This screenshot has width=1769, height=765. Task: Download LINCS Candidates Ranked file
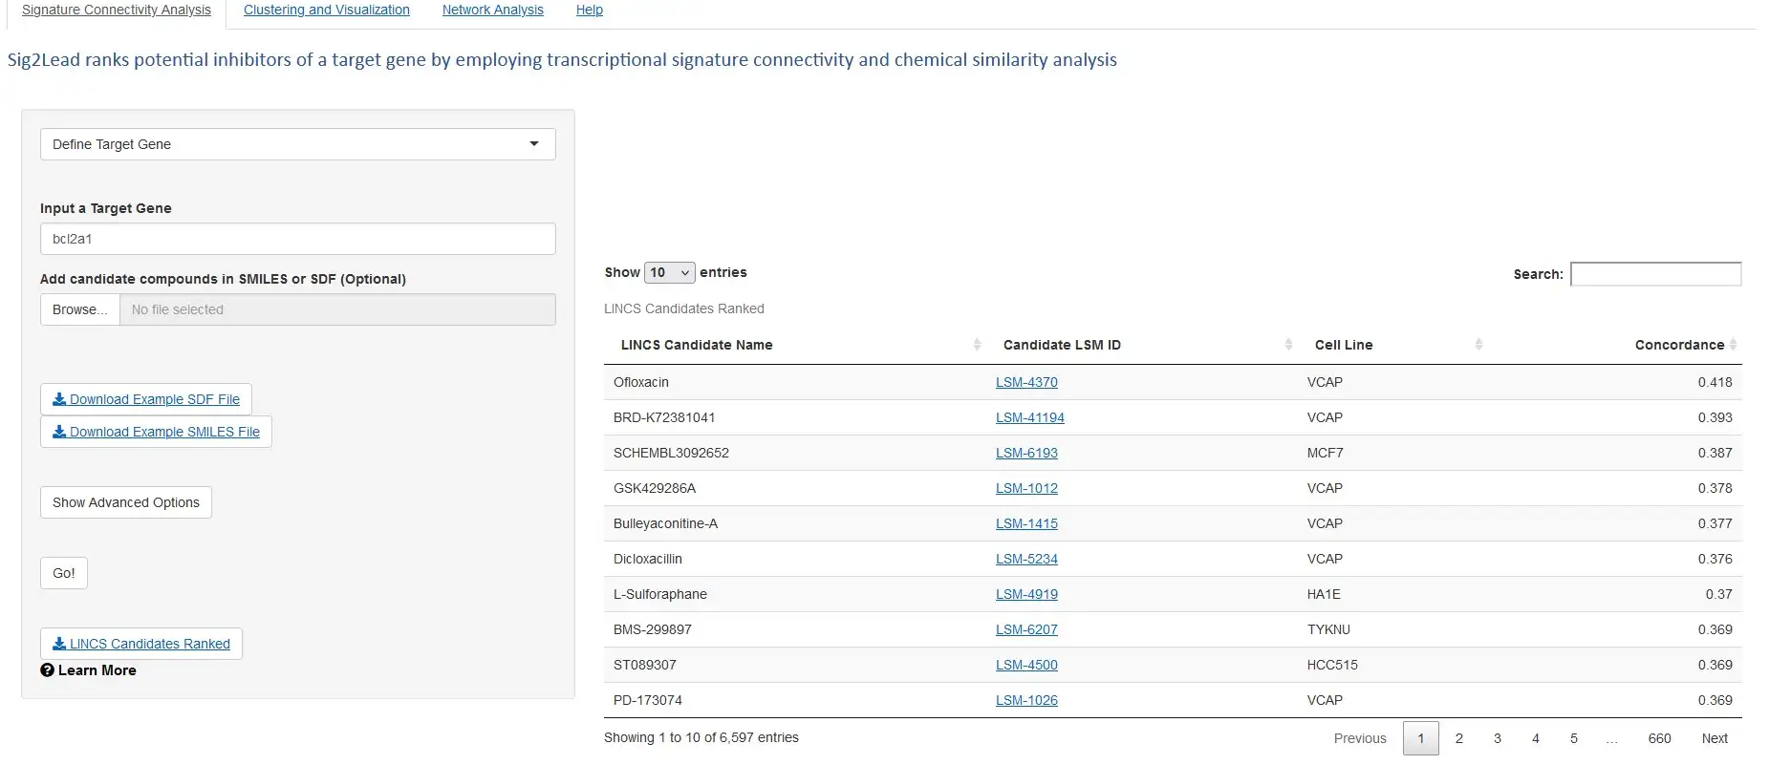(141, 644)
